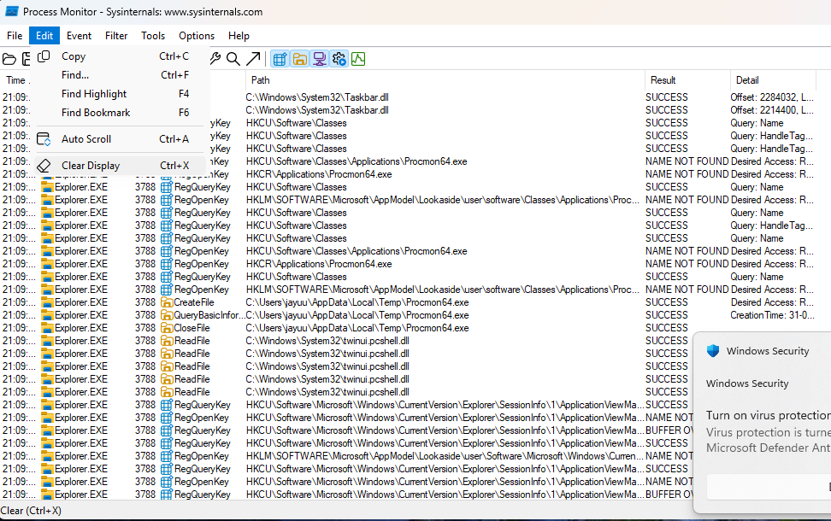
Task: Click the CloseFile row's file icon
Action: (x=167, y=328)
